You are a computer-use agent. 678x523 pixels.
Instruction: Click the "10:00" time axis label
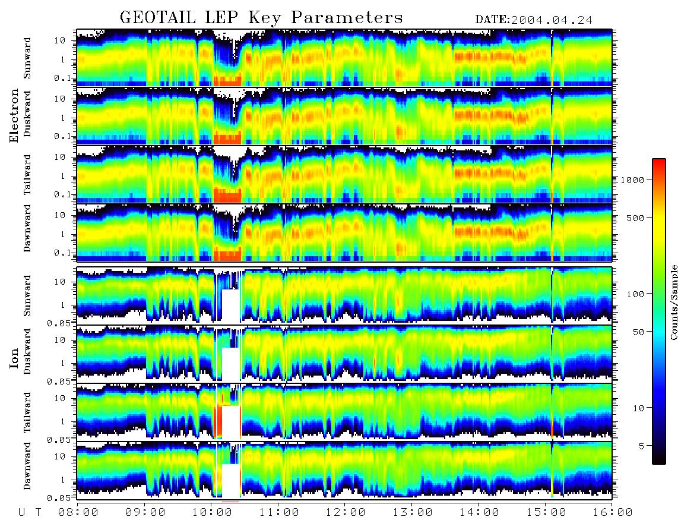(213, 513)
